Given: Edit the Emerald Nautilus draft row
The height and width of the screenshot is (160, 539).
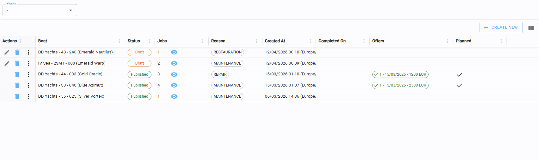Looking at the screenshot, I should click(x=7, y=52).
